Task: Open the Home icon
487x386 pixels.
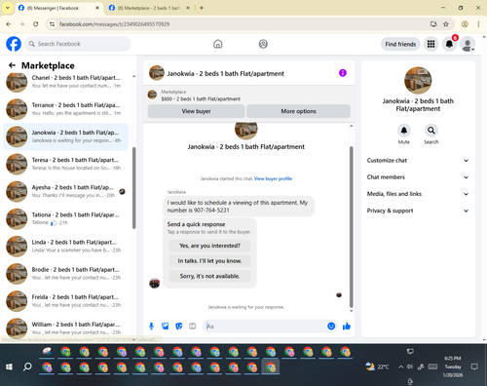Action: (x=218, y=44)
